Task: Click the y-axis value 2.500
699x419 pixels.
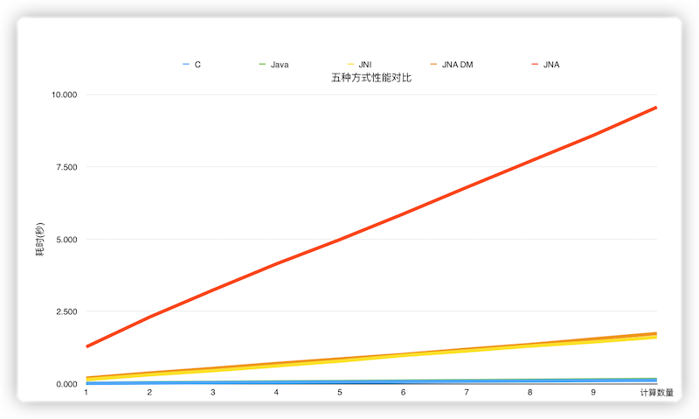Action: pyautogui.click(x=66, y=311)
